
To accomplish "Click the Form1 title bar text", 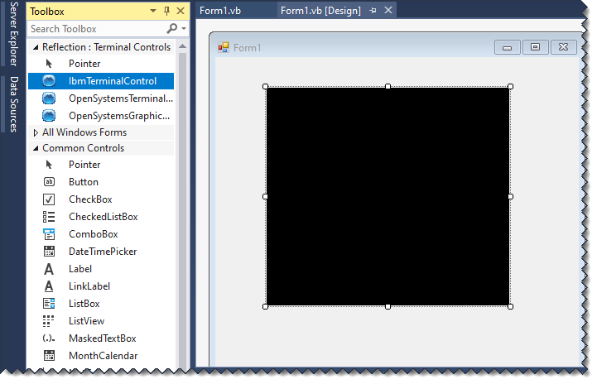I will [247, 48].
